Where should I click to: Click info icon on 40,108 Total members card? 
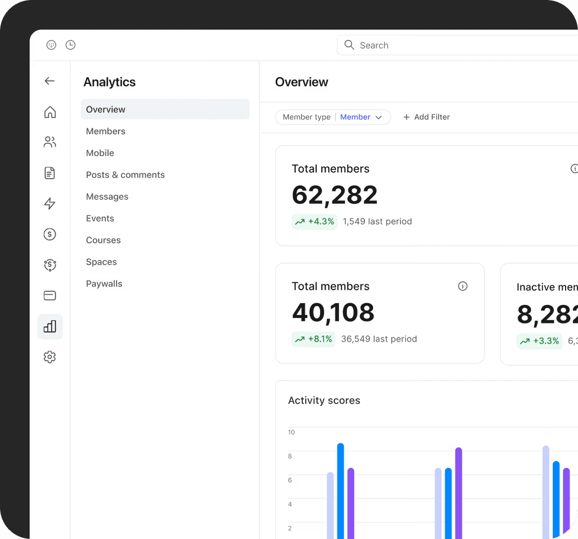pyautogui.click(x=462, y=286)
